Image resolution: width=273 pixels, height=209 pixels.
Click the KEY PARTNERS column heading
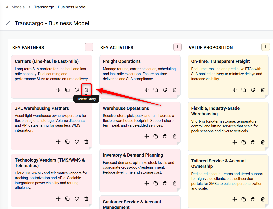click(x=28, y=48)
